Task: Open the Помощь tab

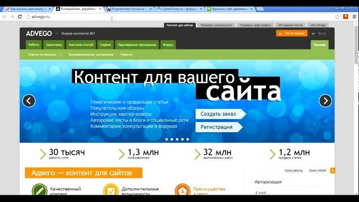Action: click(319, 45)
